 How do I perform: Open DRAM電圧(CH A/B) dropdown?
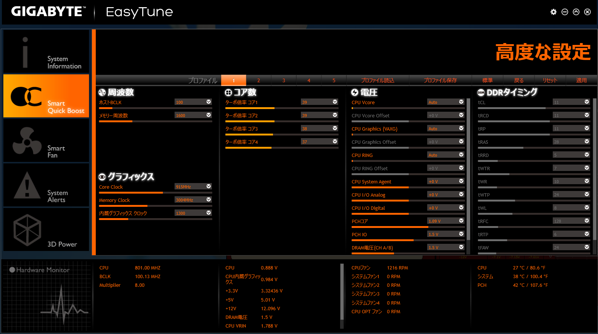click(446, 248)
